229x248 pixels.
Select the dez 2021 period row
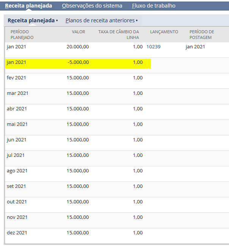pyautogui.click(x=117, y=236)
